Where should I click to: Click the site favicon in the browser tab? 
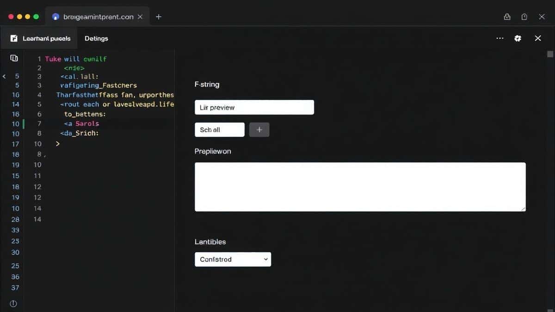56,17
